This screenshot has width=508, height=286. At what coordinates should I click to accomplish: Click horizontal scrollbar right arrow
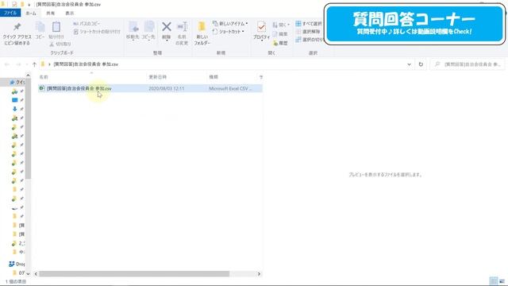click(259, 274)
